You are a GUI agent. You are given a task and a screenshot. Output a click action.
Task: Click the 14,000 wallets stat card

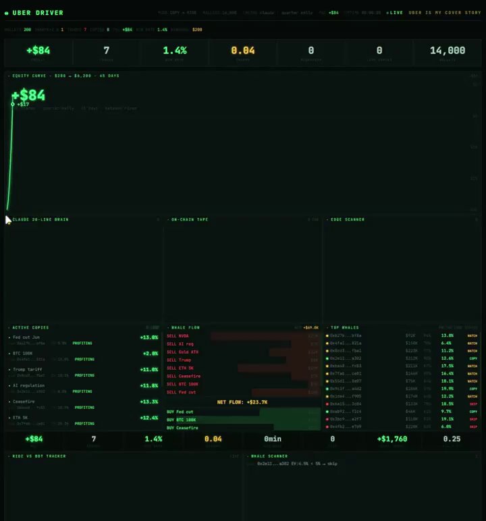pos(447,53)
